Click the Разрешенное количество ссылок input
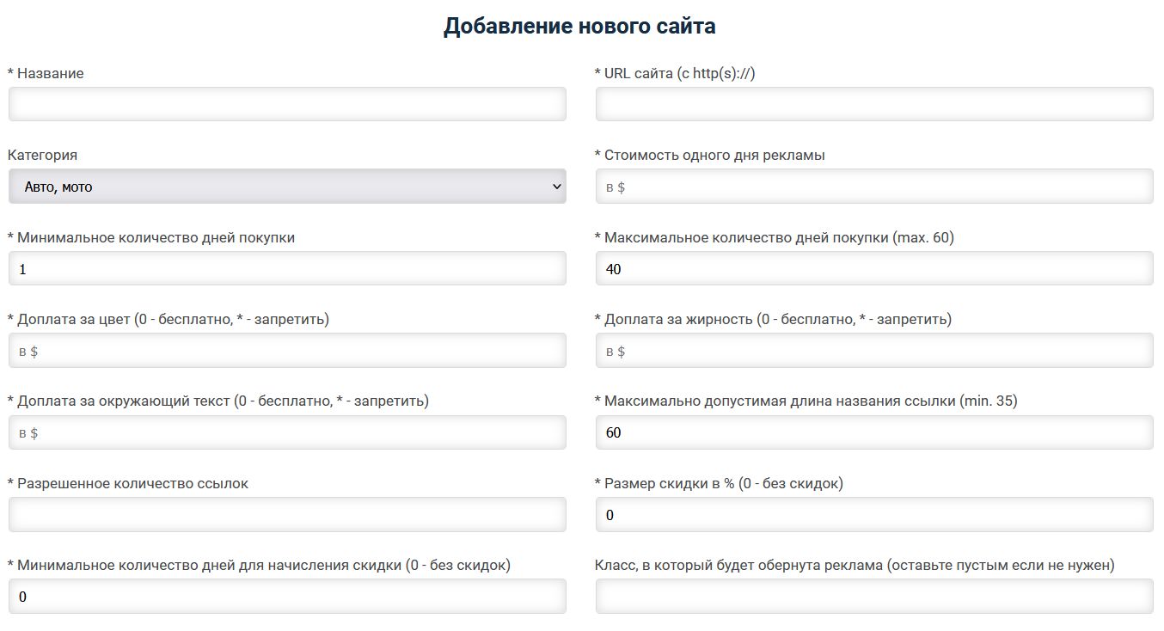 pyautogui.click(x=287, y=515)
